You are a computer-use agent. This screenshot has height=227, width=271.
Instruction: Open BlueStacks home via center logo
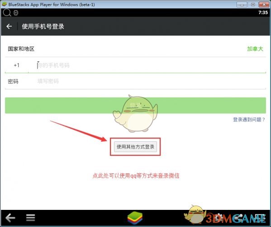click(x=135, y=218)
